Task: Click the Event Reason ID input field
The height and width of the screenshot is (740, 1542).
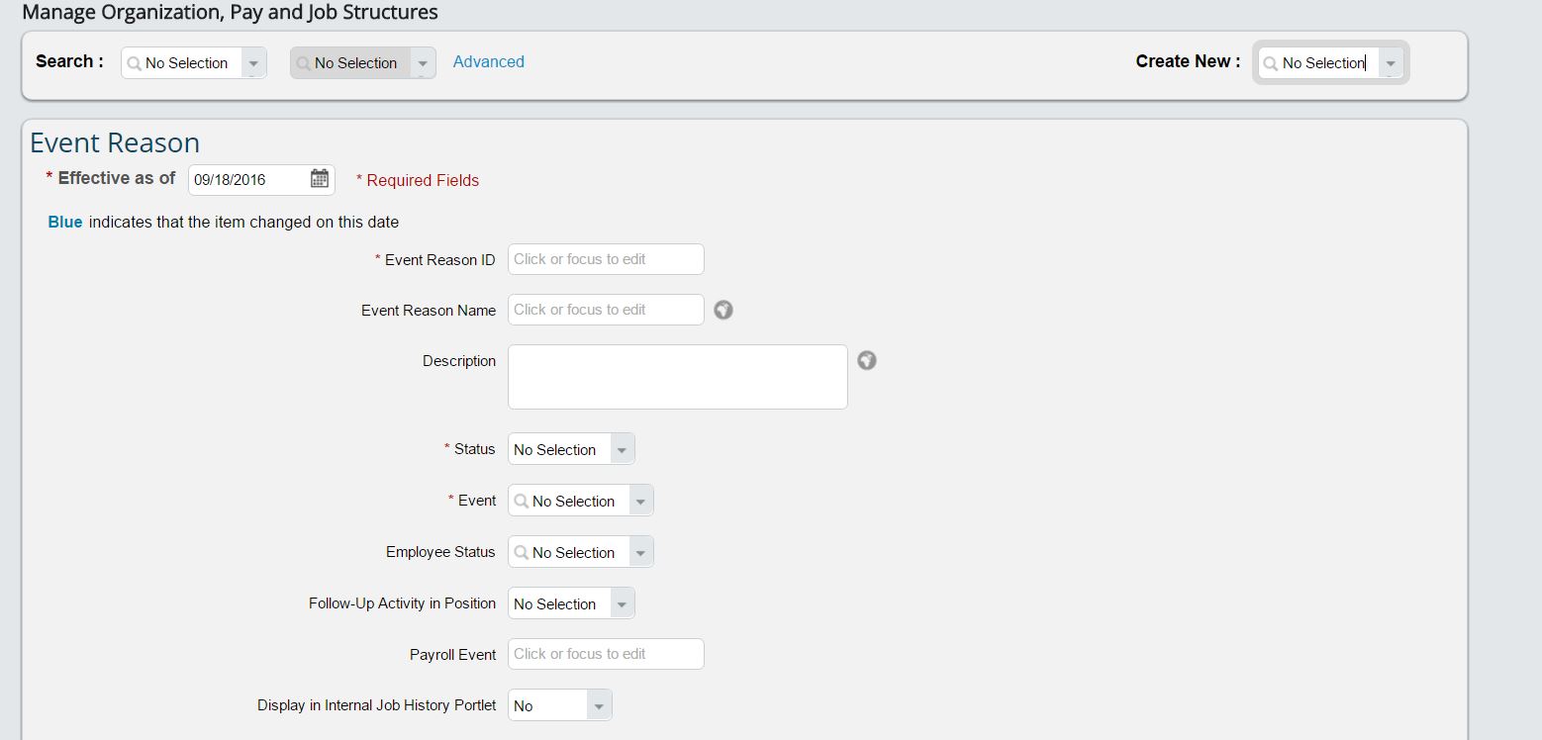Action: click(x=606, y=259)
